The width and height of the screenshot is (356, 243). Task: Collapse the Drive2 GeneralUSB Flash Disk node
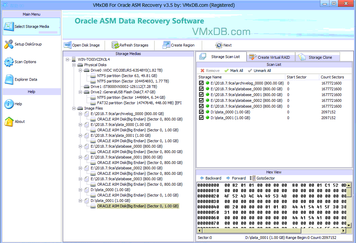coord(80,92)
